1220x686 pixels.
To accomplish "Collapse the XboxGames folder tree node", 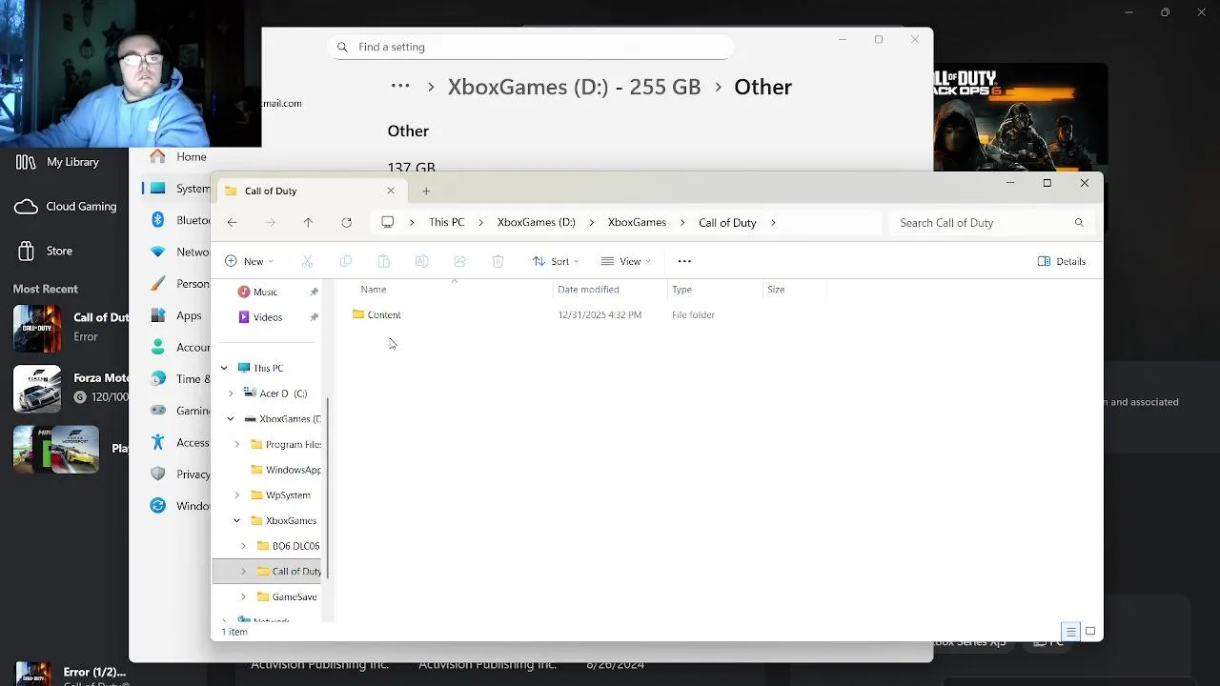I will point(237,521).
